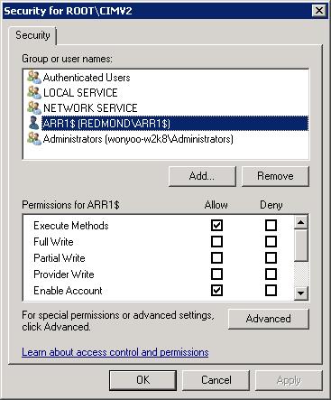
Task: Check Allow for Full Write
Action: pos(216,241)
